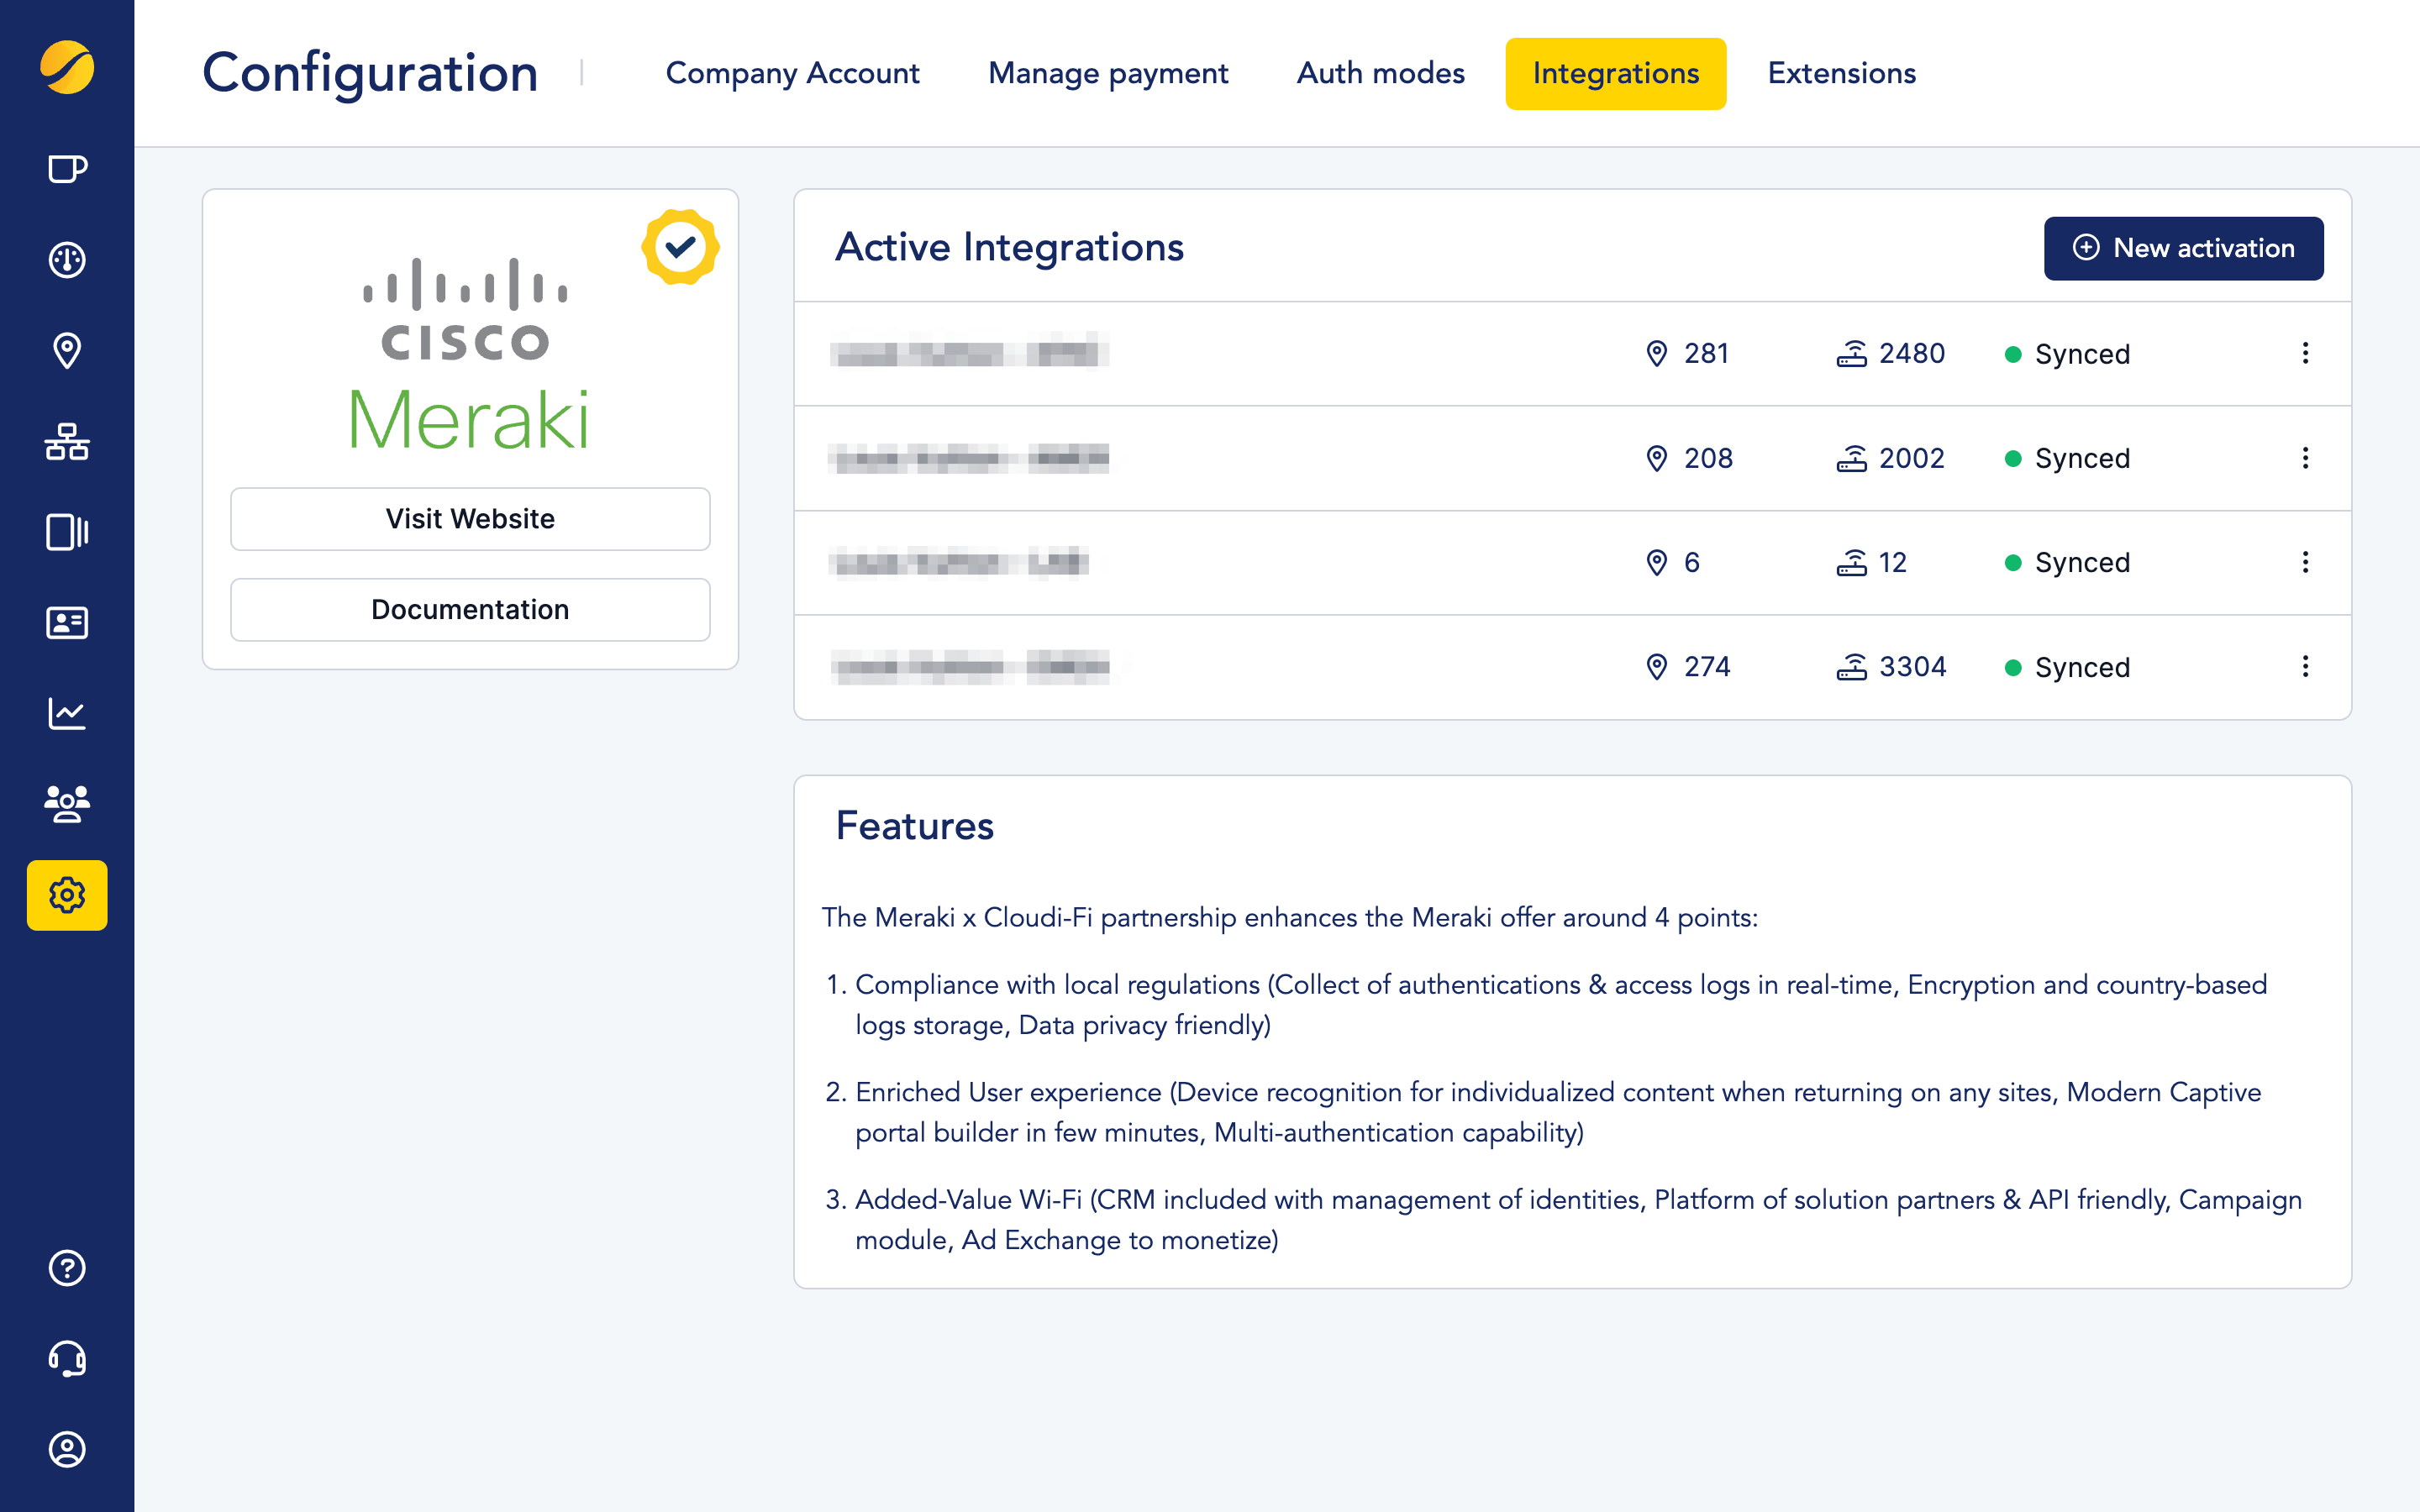Open the analytics line chart icon
This screenshot has width=2420, height=1512.
[66, 713]
